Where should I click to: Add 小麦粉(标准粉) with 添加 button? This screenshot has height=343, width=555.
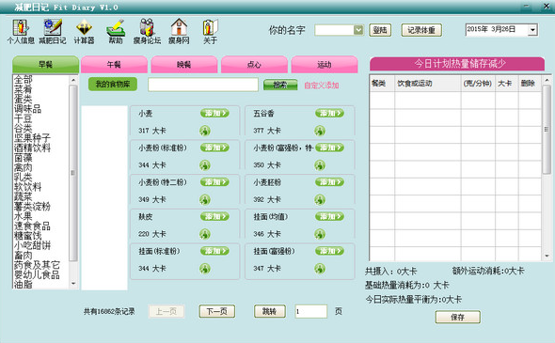(214, 148)
